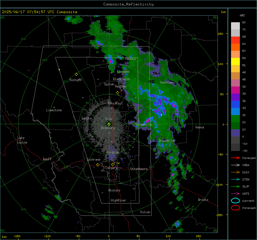Click the white 09EA arrow icon
Viewport: 257px width, 240px height.
235,165
